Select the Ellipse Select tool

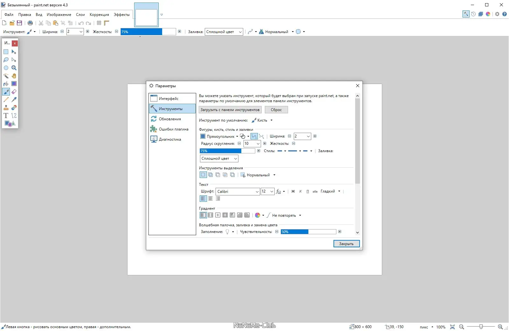coord(6,68)
